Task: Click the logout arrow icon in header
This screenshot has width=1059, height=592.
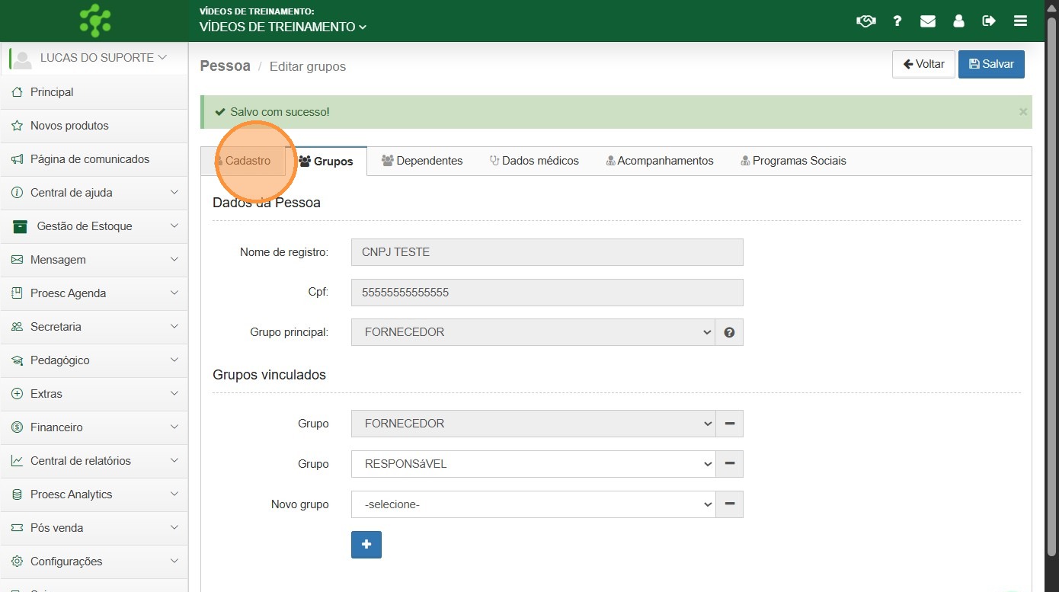Action: [989, 21]
